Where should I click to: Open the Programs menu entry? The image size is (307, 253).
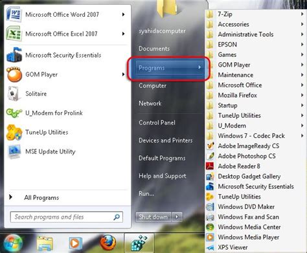point(170,68)
